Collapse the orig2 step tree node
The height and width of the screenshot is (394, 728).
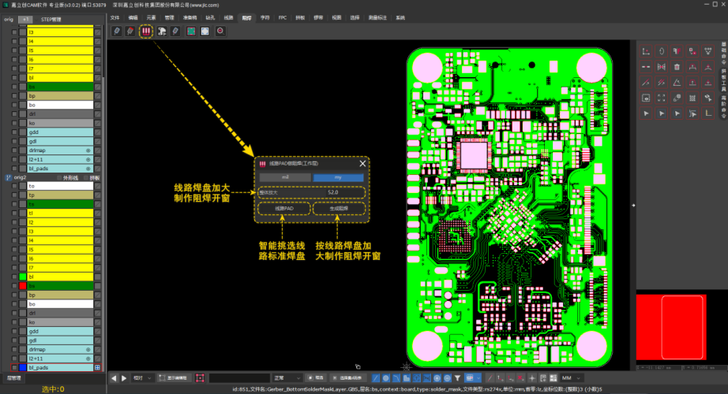[9, 177]
